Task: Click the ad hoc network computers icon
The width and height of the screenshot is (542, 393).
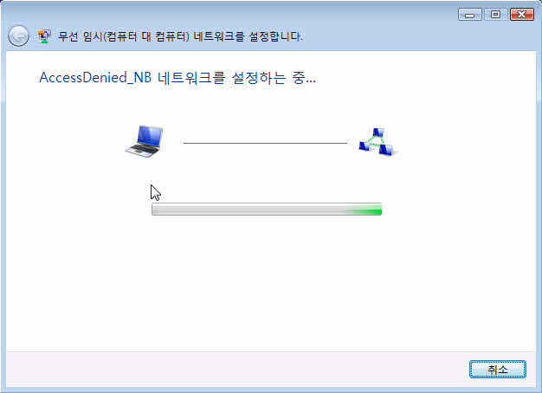Action: [377, 142]
